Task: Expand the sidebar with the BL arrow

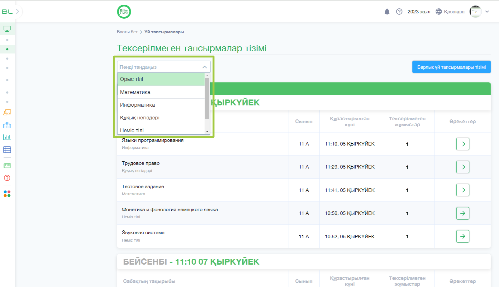Action: coord(17,12)
